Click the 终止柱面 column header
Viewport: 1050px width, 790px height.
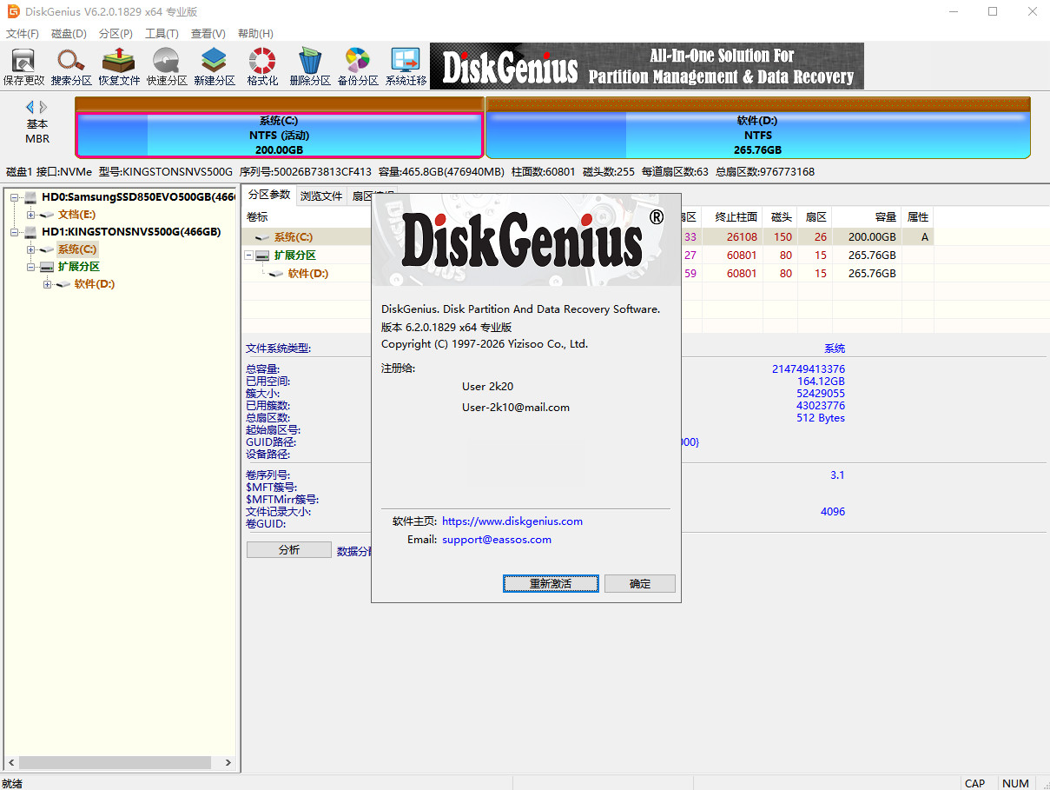(733, 217)
